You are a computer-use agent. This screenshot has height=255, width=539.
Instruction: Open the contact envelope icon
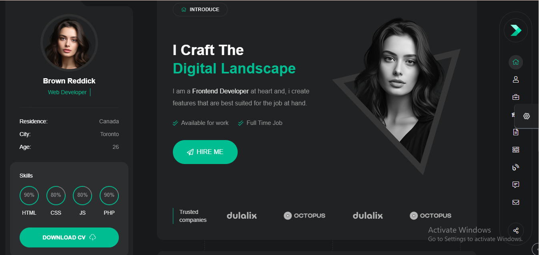516,202
